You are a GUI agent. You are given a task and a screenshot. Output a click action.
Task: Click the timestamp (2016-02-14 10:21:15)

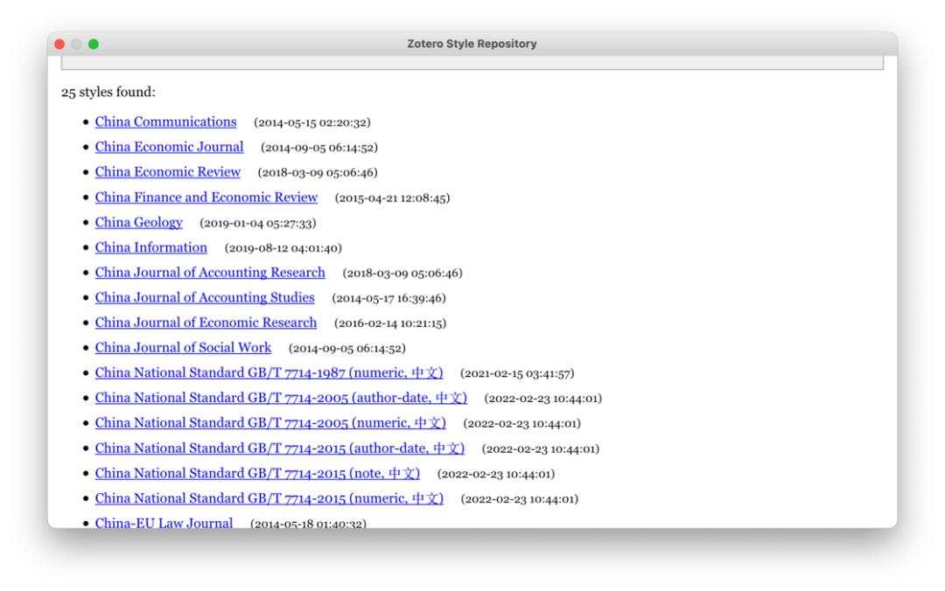pyautogui.click(x=390, y=323)
